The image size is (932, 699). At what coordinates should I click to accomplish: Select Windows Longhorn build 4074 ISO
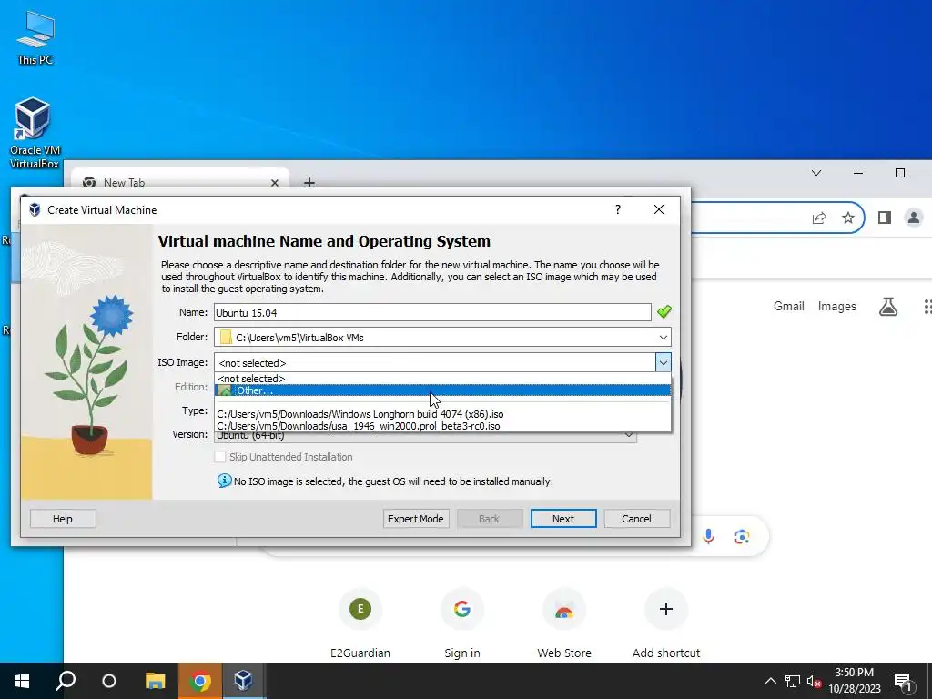tap(442, 414)
